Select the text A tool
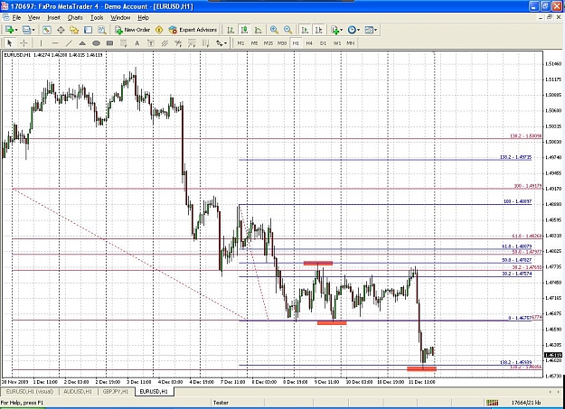Image resolution: width=565 pixels, height=409 pixels. tap(137, 43)
